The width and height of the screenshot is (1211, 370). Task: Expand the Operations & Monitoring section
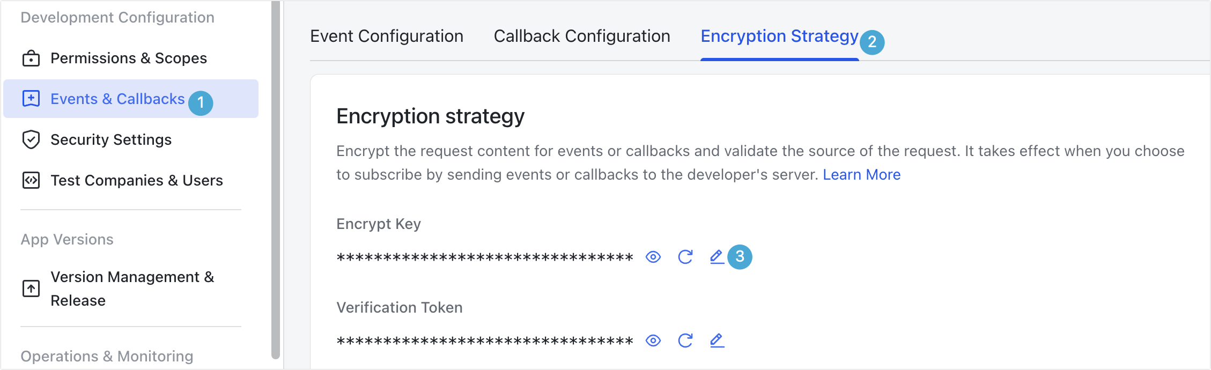coord(107,356)
